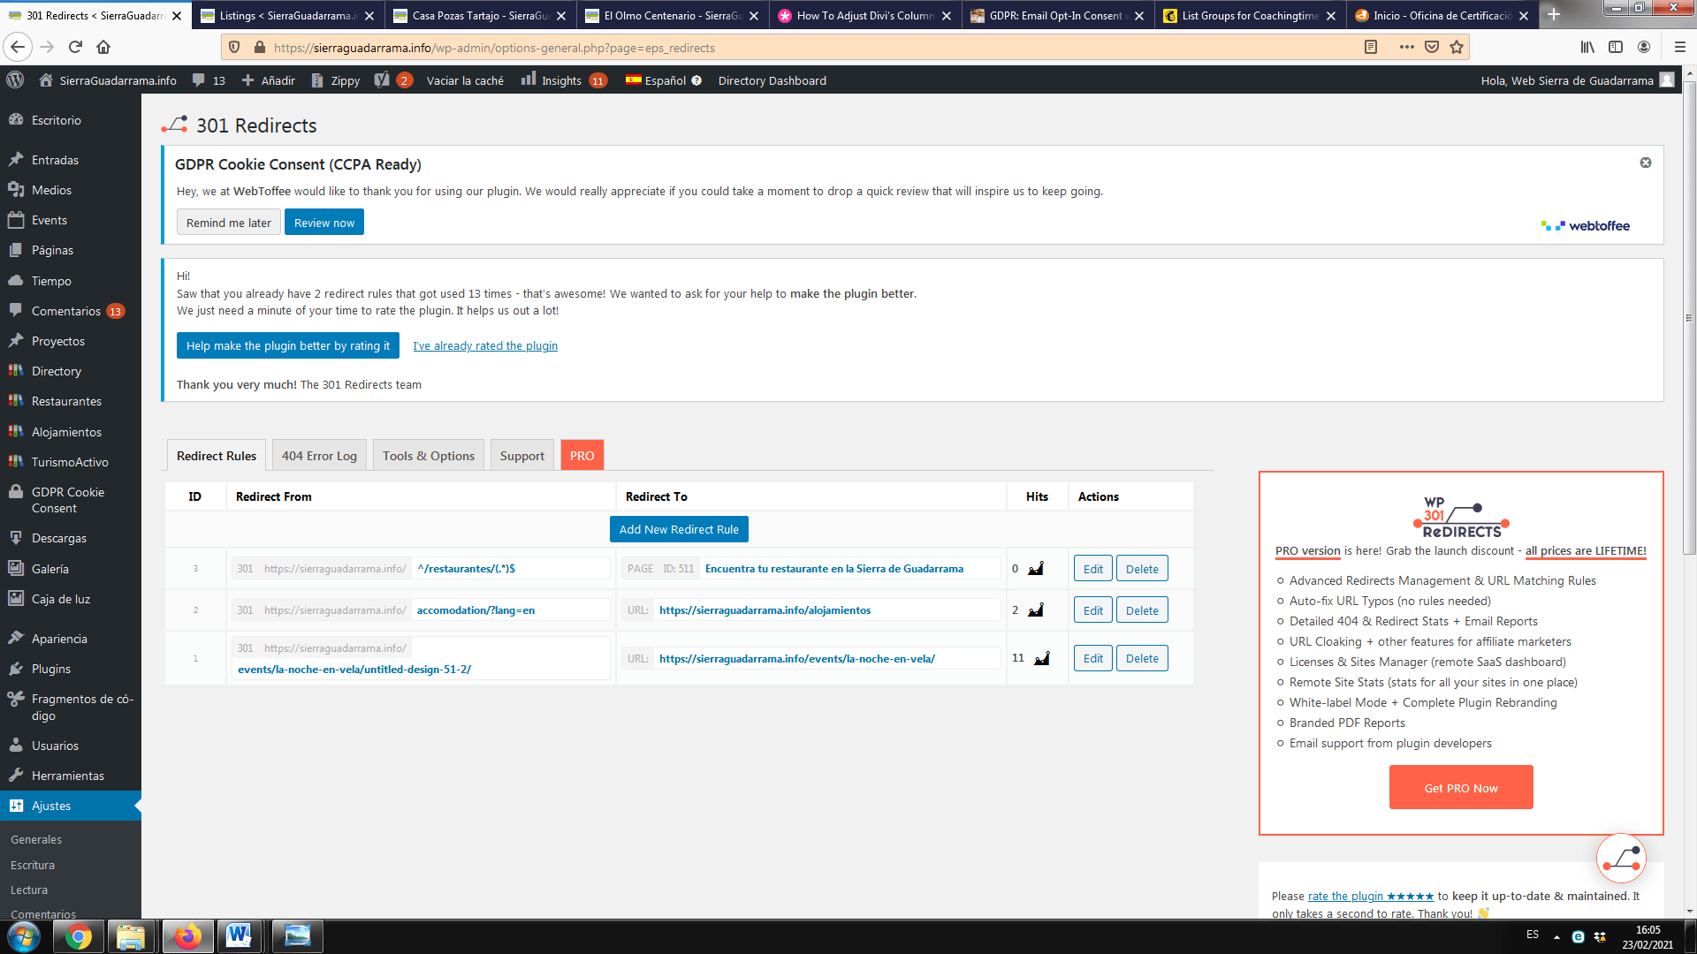Open Chrome from the taskbar
The height and width of the screenshot is (954, 1697).
78,936
